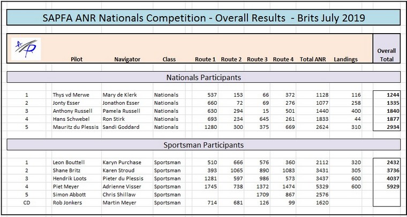Select the Overall Total header cell

386,56
